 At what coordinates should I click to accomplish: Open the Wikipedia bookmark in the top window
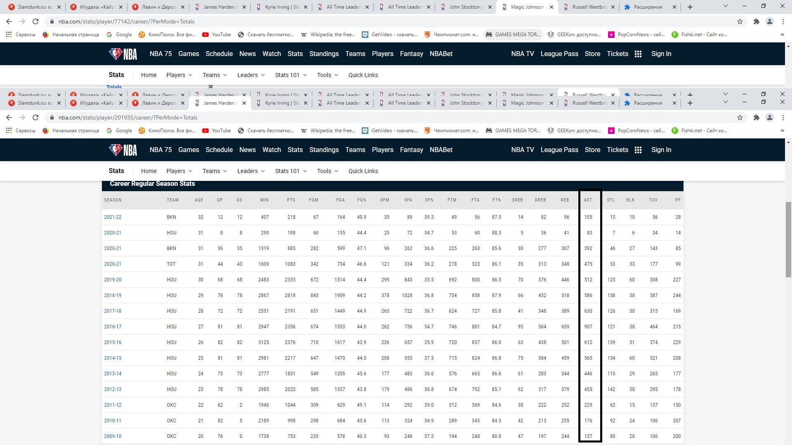pyautogui.click(x=328, y=35)
